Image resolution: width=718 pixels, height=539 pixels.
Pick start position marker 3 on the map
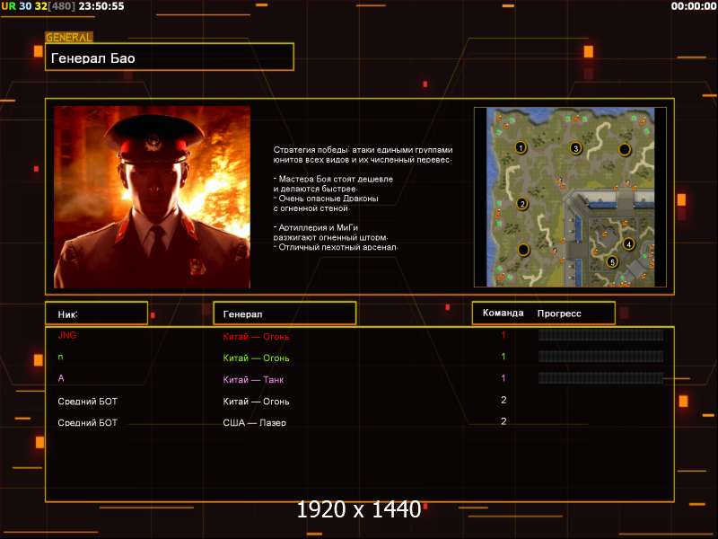click(x=575, y=148)
